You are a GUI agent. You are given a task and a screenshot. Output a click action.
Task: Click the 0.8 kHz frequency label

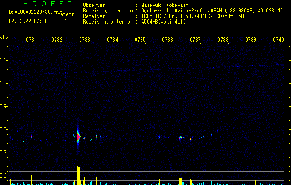[x=4, y=129]
